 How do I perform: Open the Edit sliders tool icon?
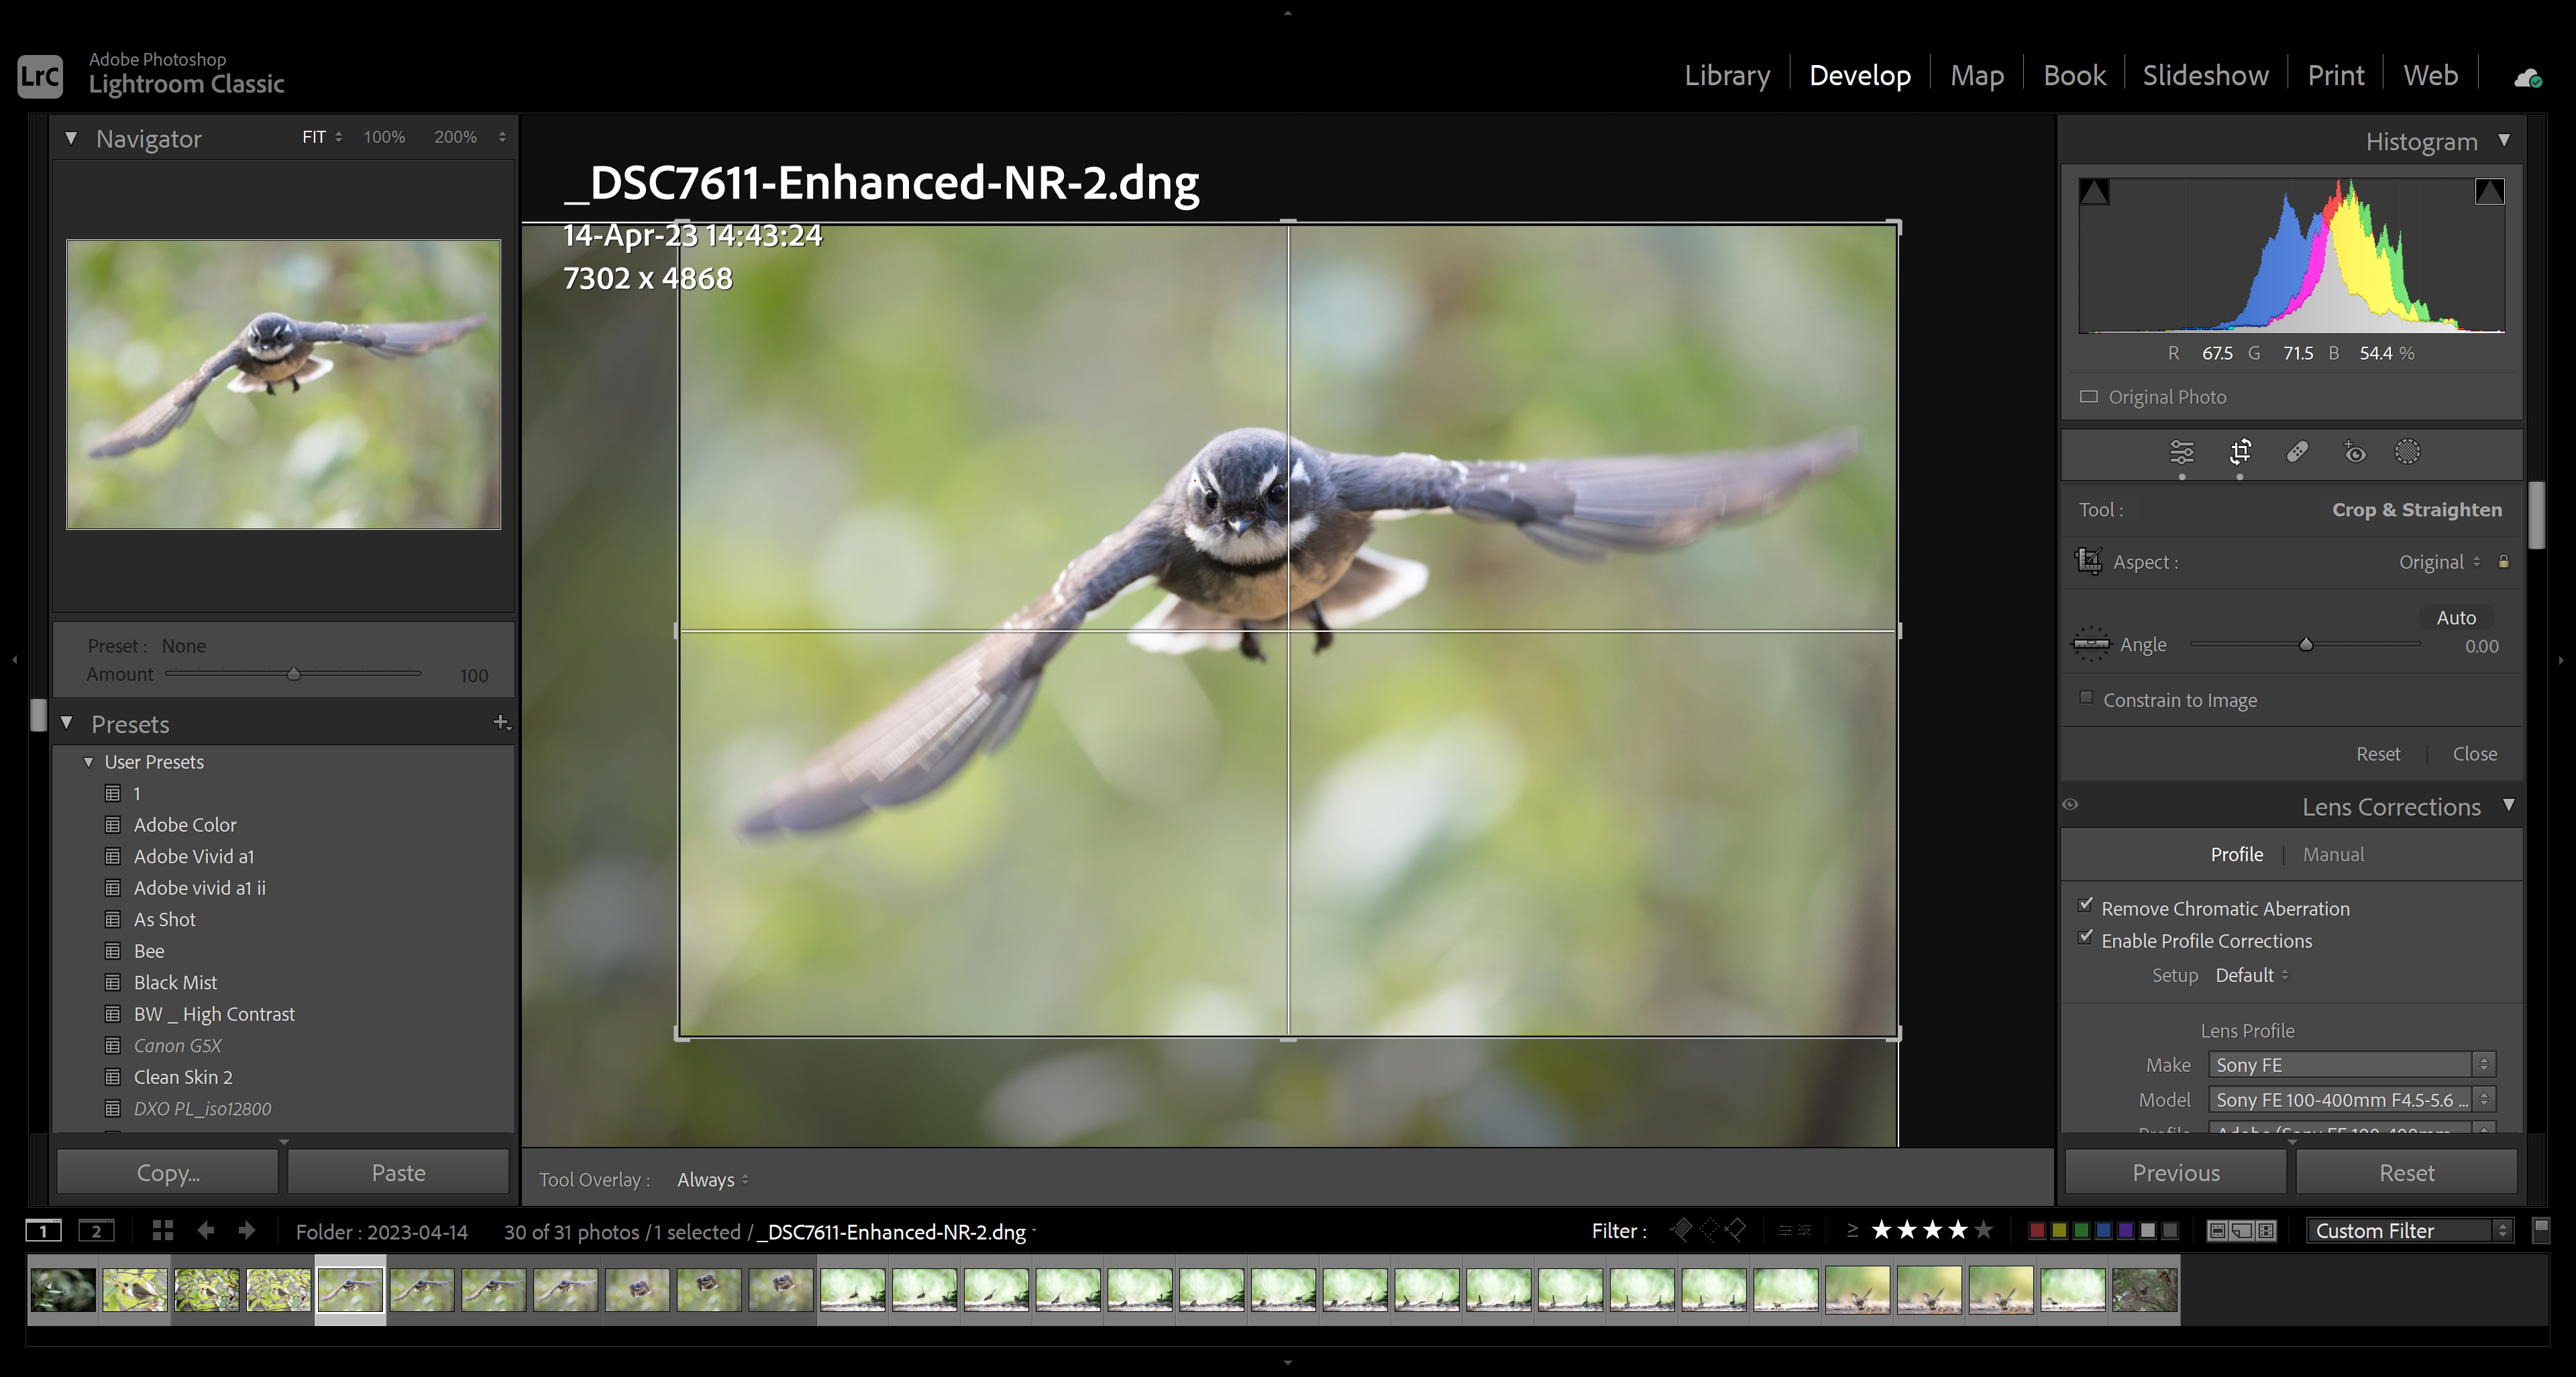pos(2181,452)
